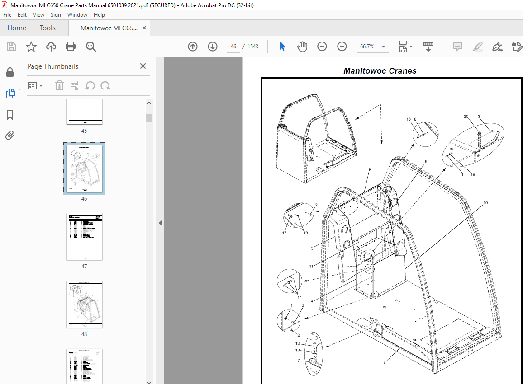Expand page fit options dropdown arrow
The image size is (523, 384).
click(411, 46)
